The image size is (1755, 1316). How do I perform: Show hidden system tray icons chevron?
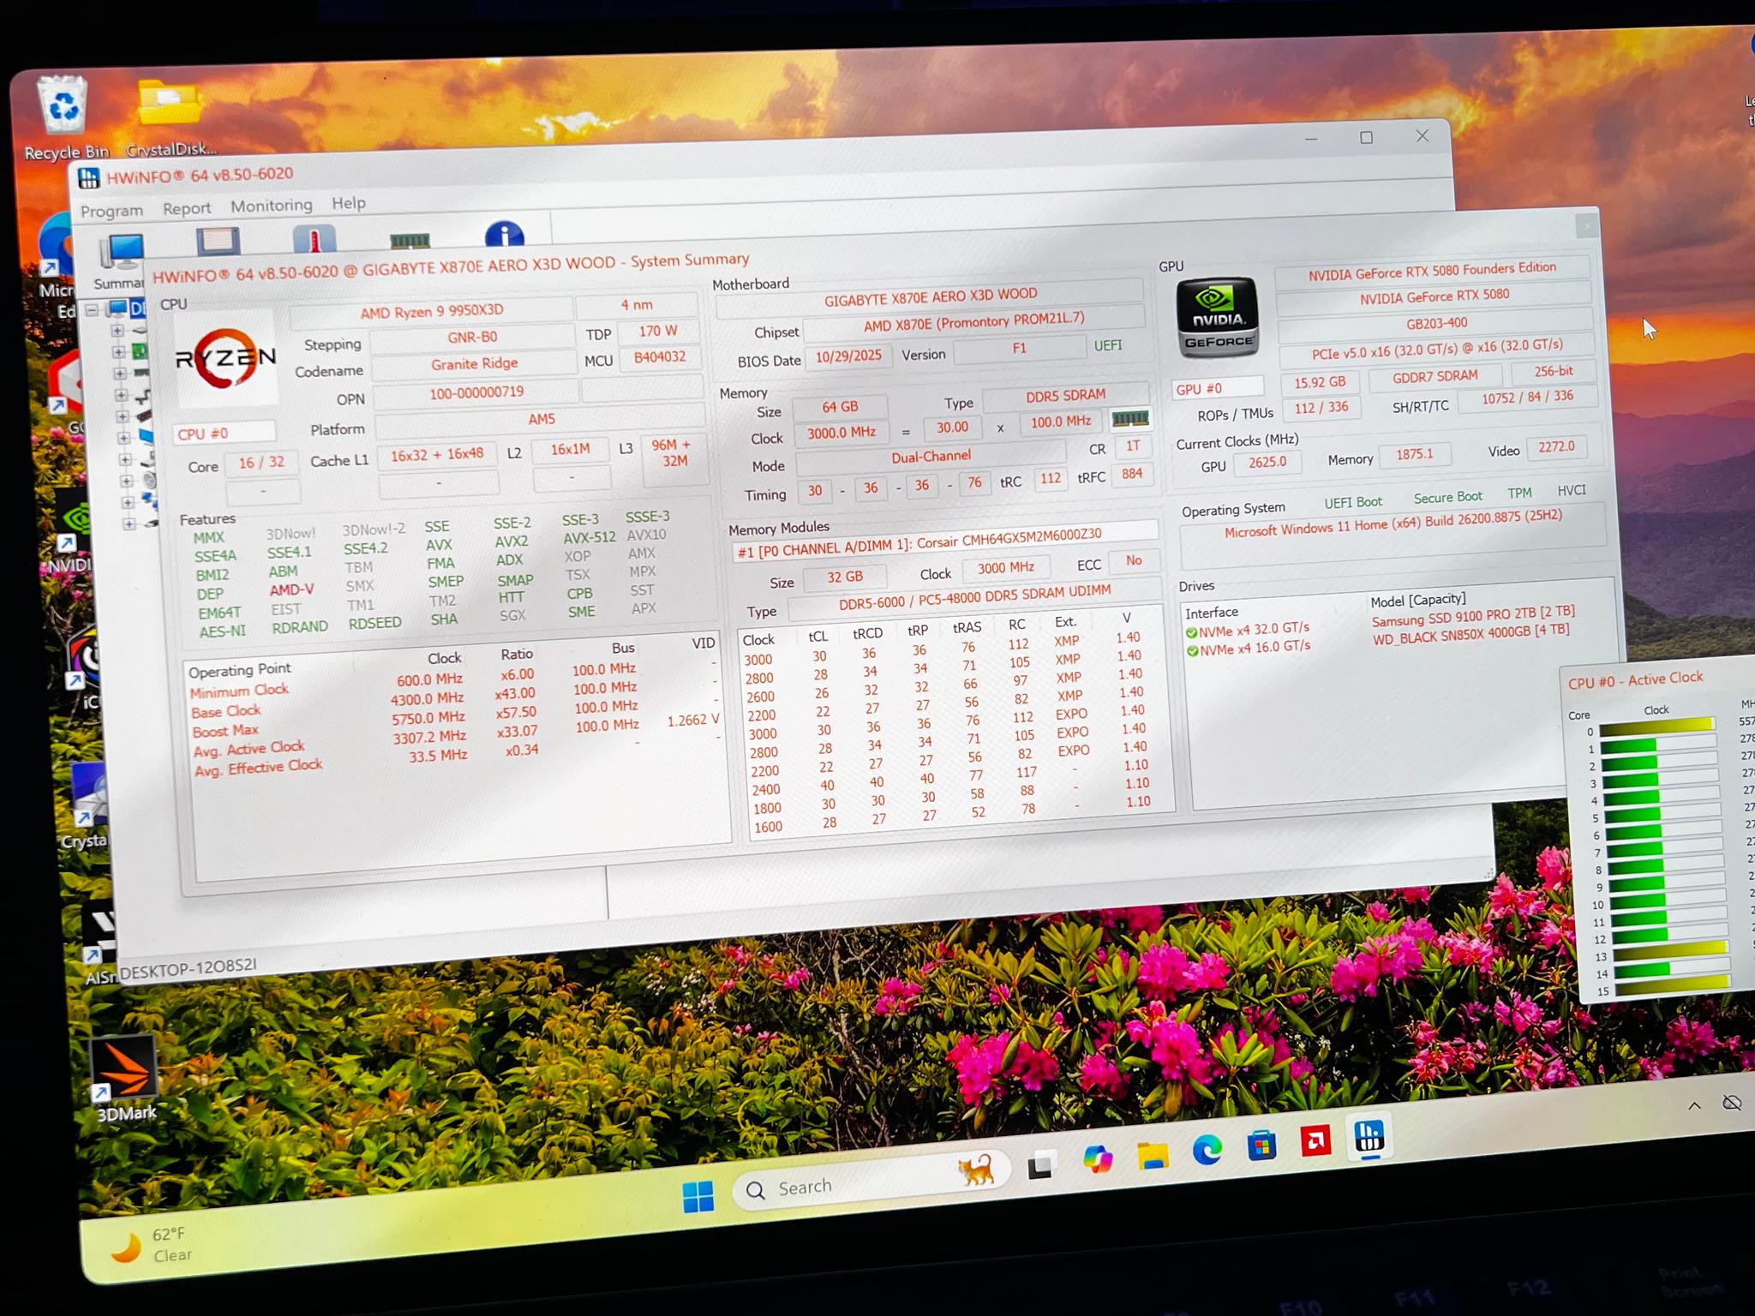[1694, 1105]
